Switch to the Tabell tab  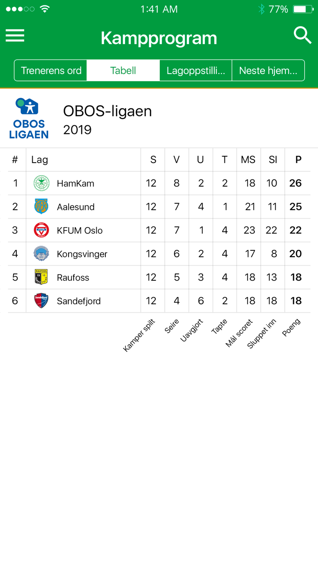123,70
